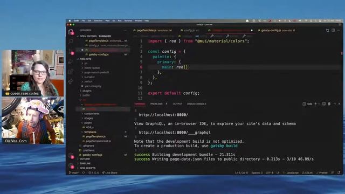Screen dimensions: 345x194
Task: Select the TERMINAL panel tab
Action: pyautogui.click(x=140, y=104)
